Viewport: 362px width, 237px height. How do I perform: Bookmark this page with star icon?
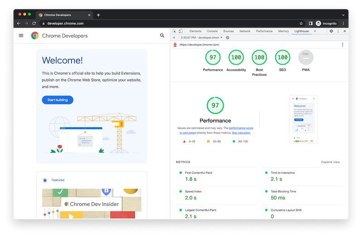tap(301, 24)
